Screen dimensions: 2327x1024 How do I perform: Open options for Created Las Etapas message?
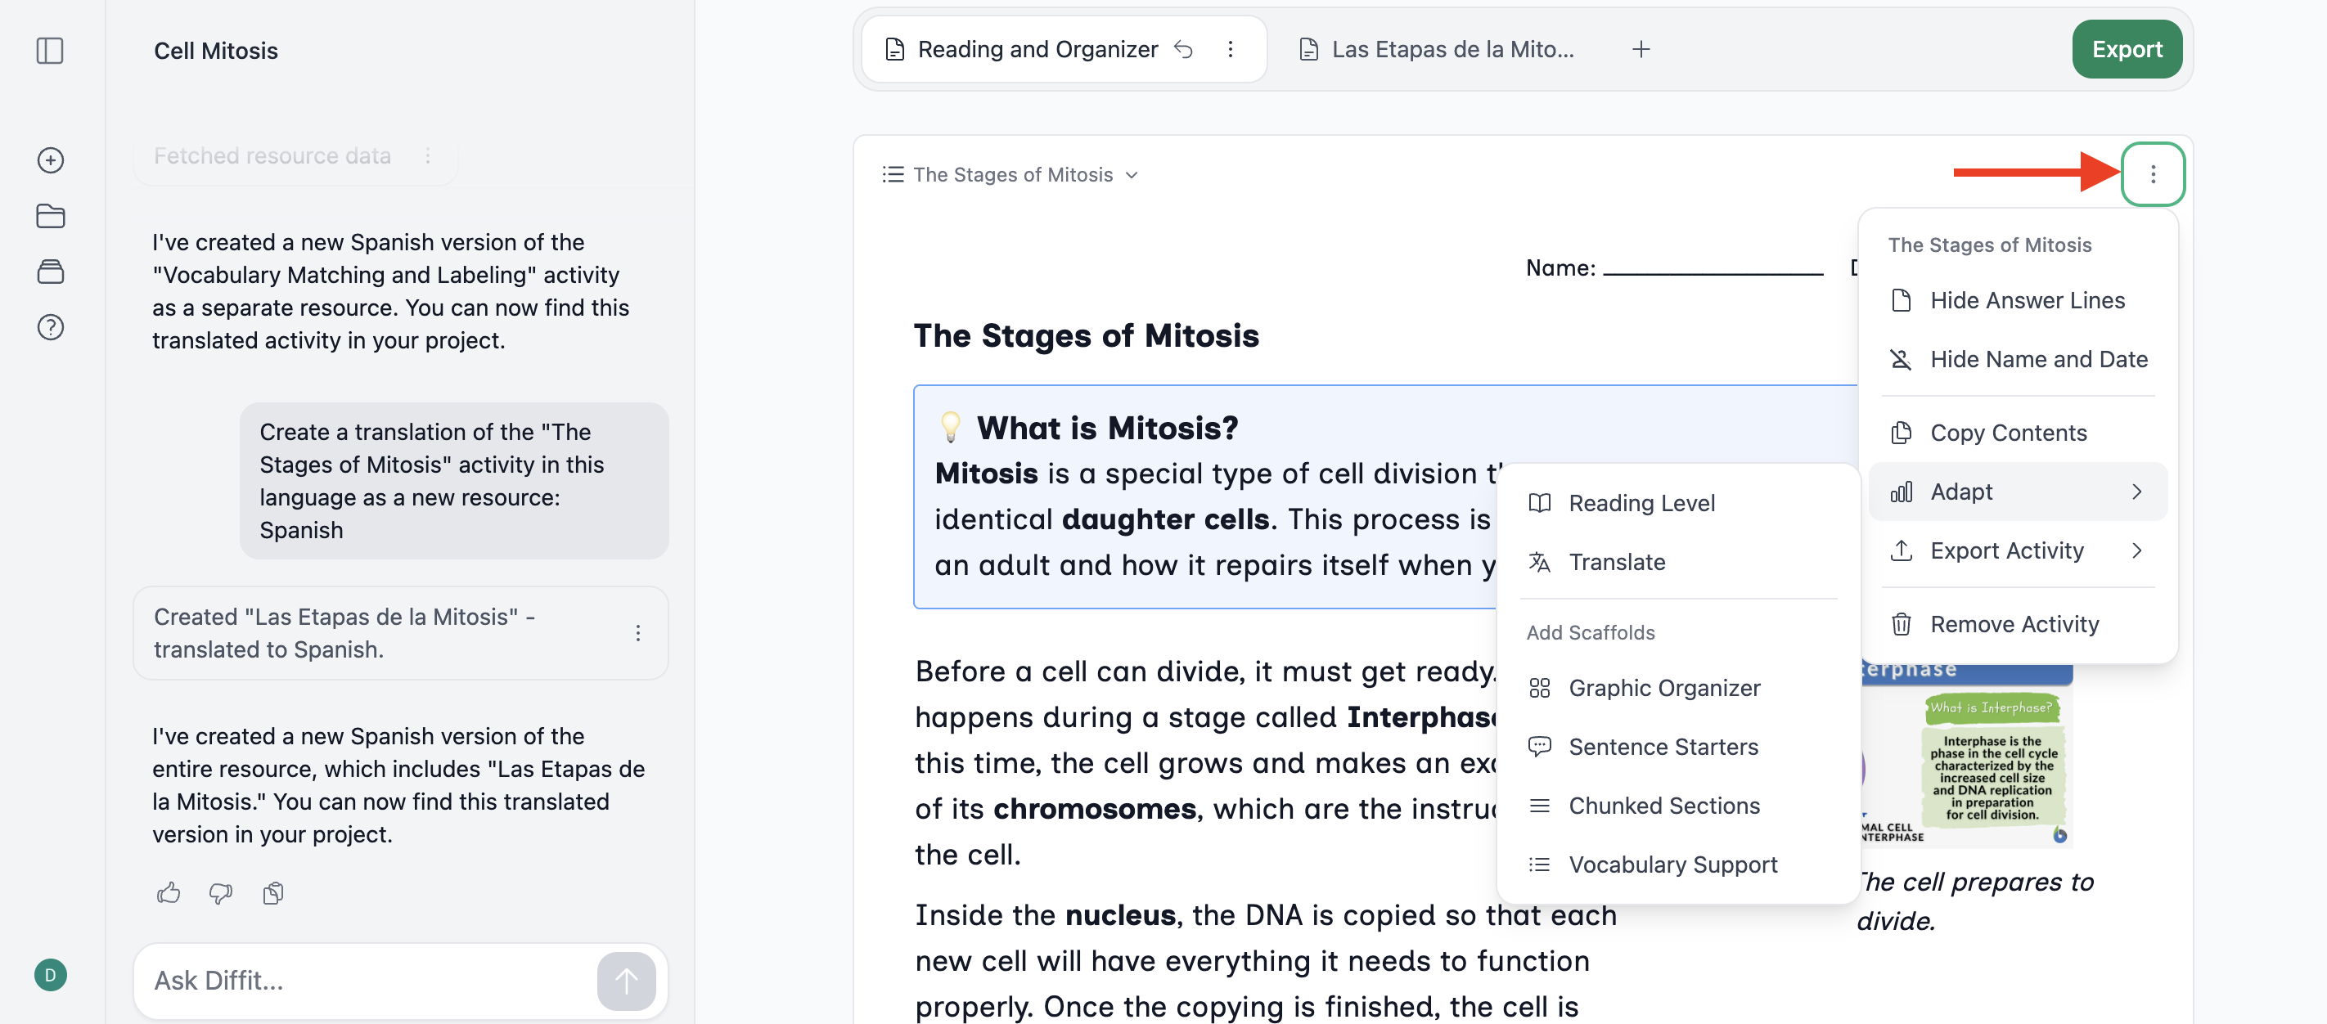pyautogui.click(x=637, y=633)
